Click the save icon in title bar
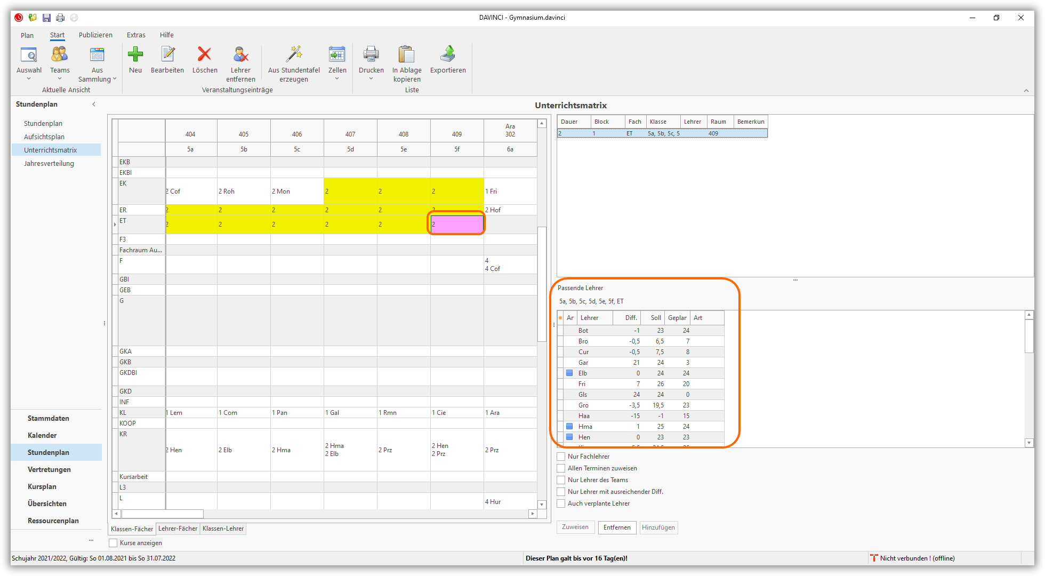Viewport: 1045px width, 576px height. [47, 18]
